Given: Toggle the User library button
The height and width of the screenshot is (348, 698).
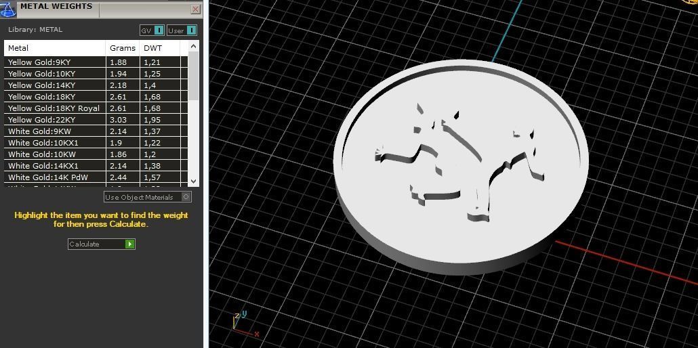Looking at the screenshot, I should pos(182,30).
